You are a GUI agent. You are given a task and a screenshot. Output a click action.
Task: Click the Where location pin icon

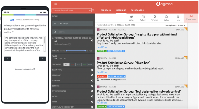click(x=155, y=17)
